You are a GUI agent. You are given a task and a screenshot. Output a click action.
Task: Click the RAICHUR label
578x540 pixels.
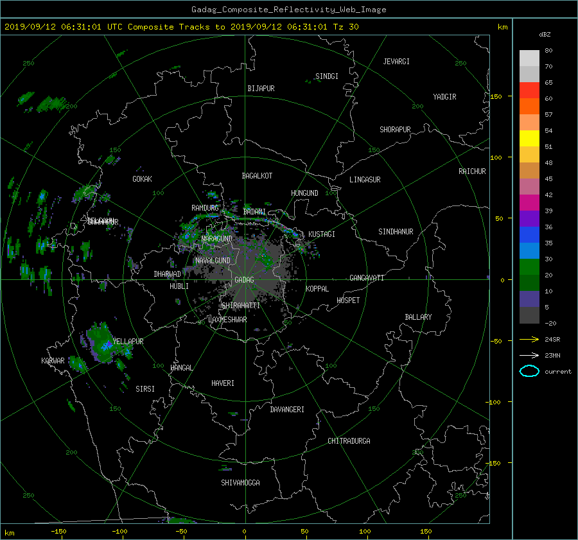point(472,171)
